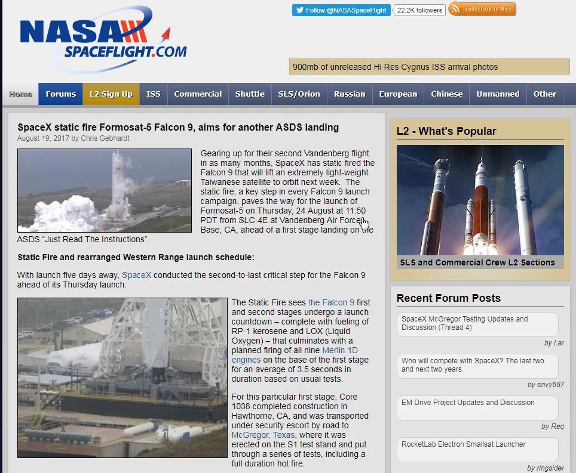Open the European navigation item

pyautogui.click(x=398, y=94)
